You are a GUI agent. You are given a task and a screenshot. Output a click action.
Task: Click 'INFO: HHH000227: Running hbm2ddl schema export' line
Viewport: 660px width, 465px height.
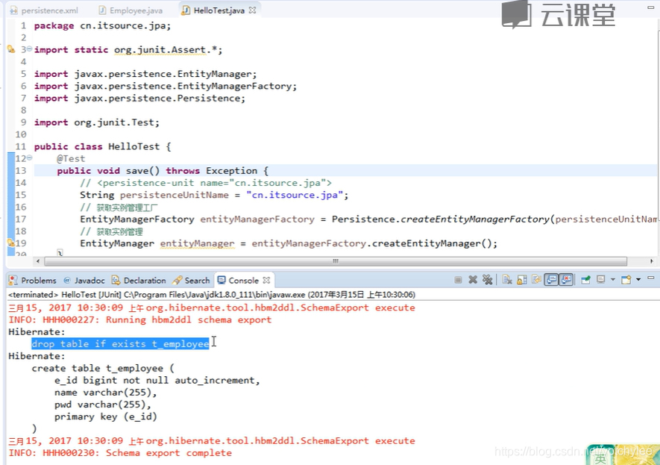point(140,319)
